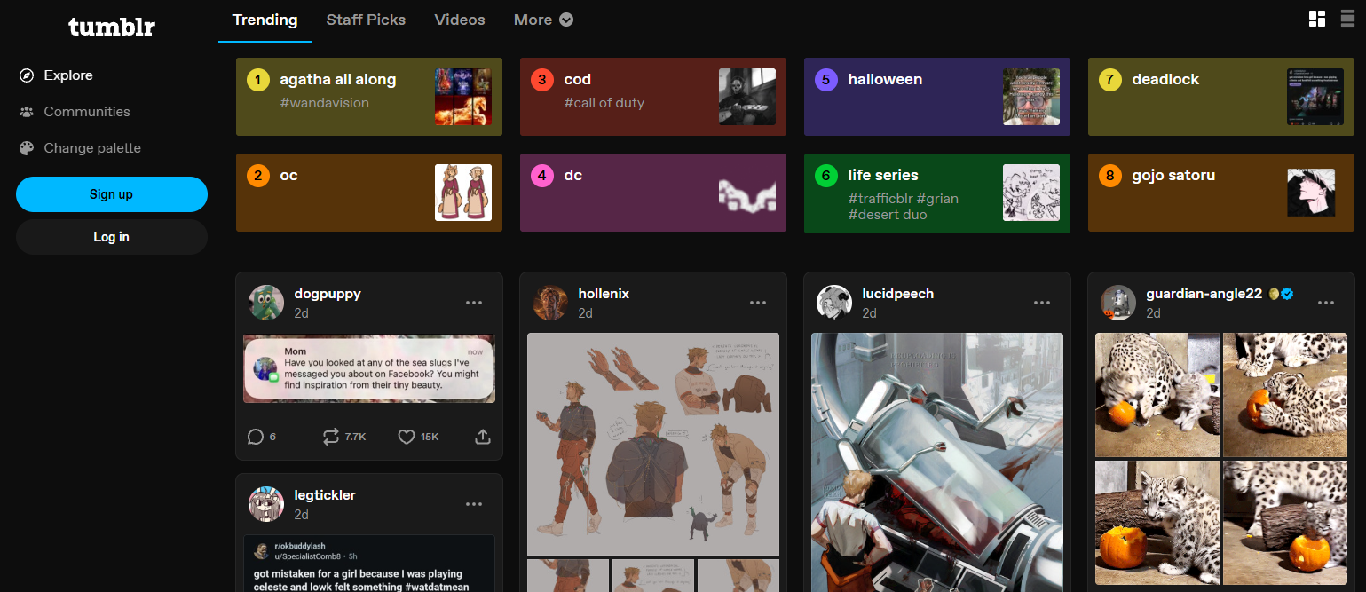Open the reply icon on dogpuppy's post
Screen dimensions: 1366x592
pyautogui.click(x=256, y=437)
